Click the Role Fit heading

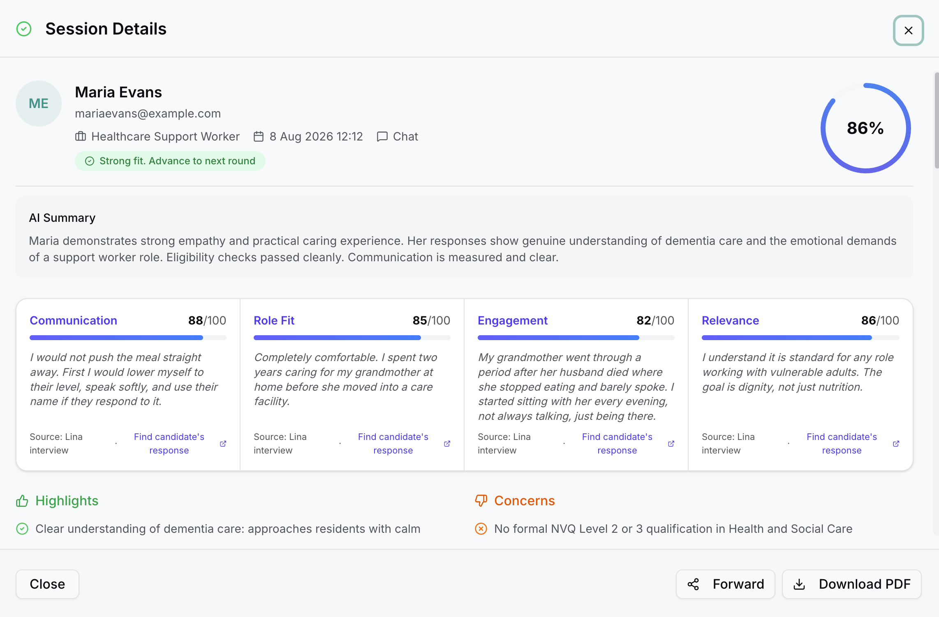pos(274,320)
